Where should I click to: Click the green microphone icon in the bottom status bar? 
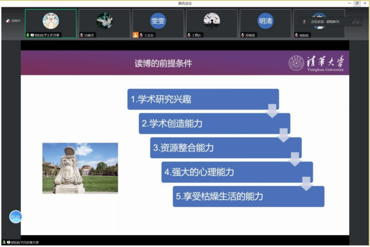pyautogui.click(x=4, y=242)
